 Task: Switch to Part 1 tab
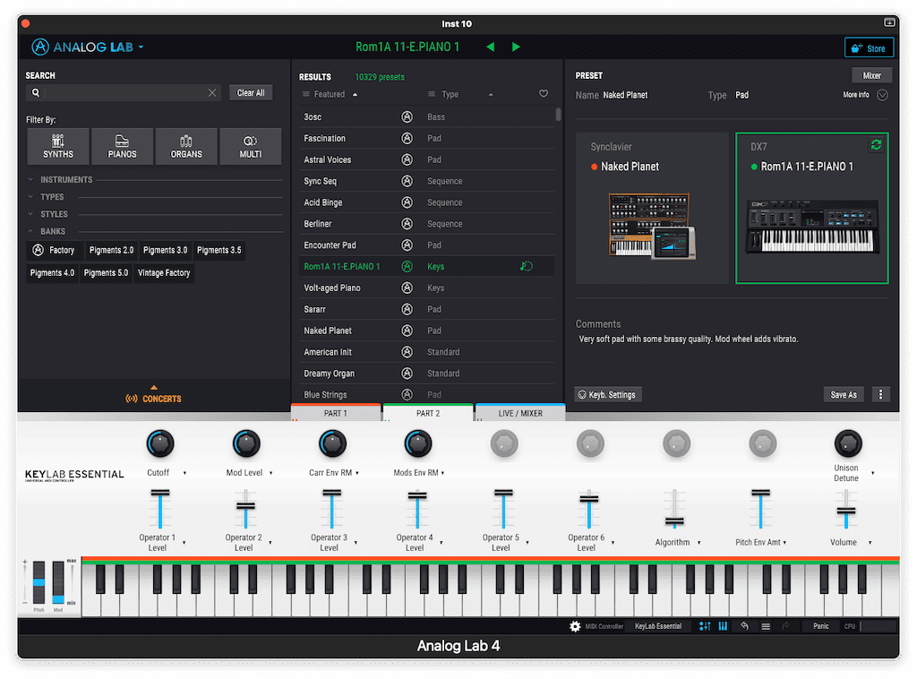[x=336, y=413]
